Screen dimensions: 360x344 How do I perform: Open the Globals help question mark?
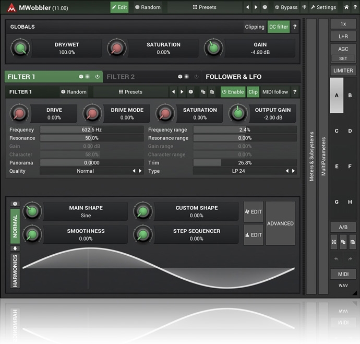(x=295, y=27)
